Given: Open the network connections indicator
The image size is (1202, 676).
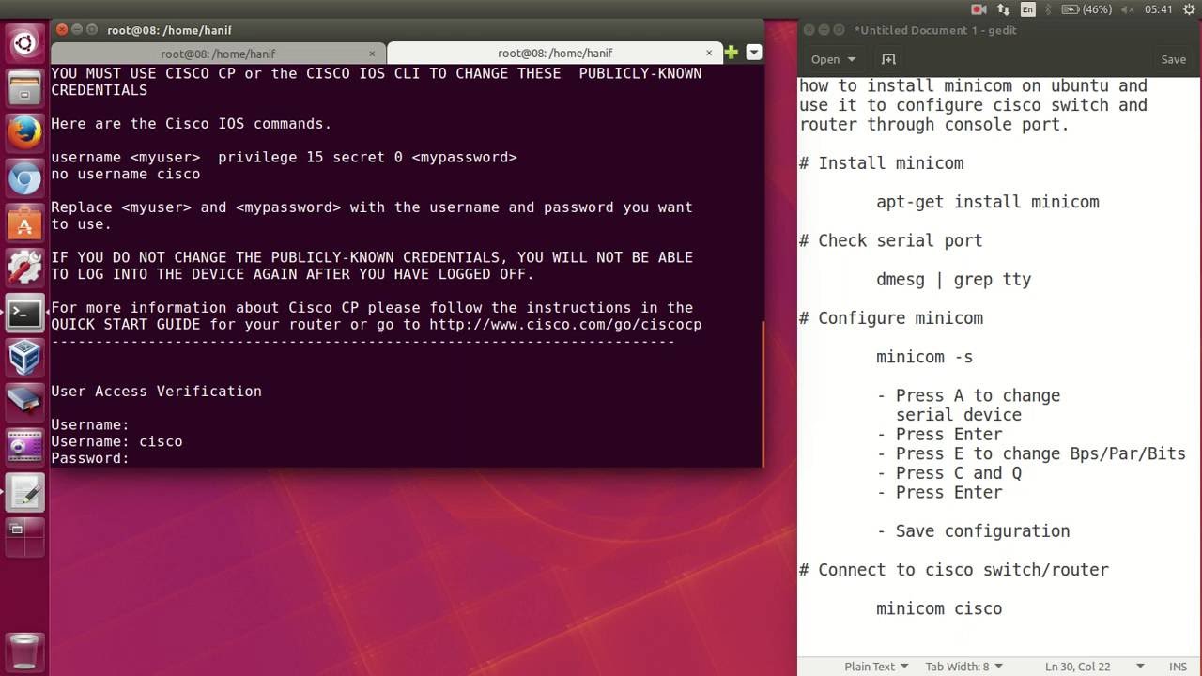Looking at the screenshot, I should coord(1004,9).
